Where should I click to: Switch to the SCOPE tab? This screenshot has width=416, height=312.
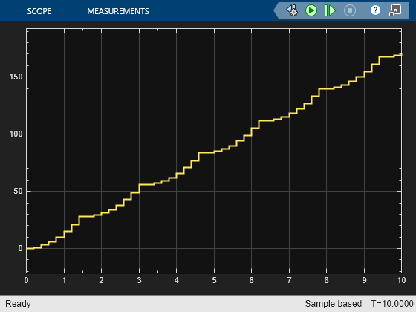coord(39,11)
